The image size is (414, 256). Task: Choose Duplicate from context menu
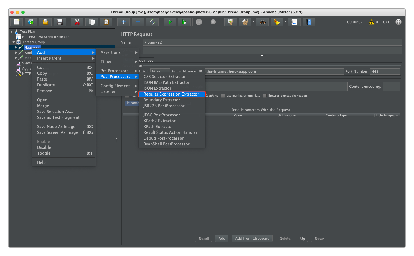point(64,85)
